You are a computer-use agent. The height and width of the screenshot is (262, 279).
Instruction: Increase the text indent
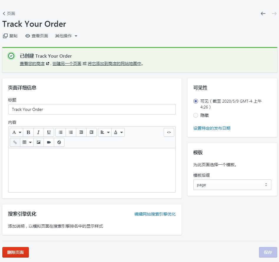coord(91,132)
